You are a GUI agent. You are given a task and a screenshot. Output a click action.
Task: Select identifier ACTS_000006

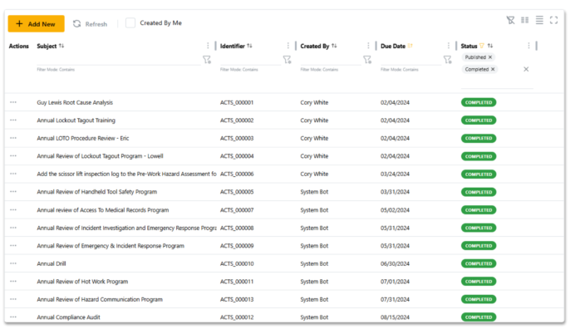tap(237, 174)
